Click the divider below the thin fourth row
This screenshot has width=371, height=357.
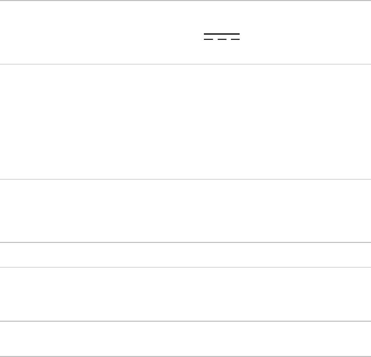[185, 267]
